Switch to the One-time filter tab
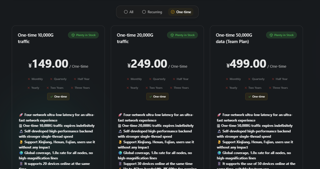Screen dimensions: 320x169 [x=181, y=12]
